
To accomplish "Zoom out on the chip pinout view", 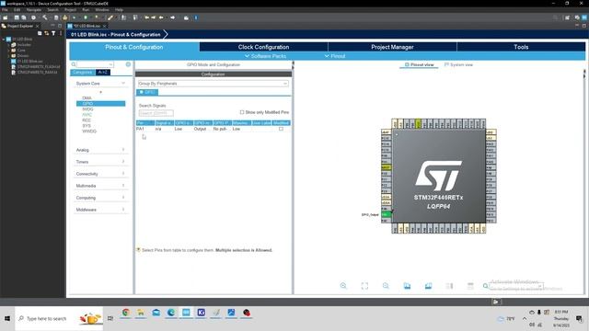I will click(386, 286).
